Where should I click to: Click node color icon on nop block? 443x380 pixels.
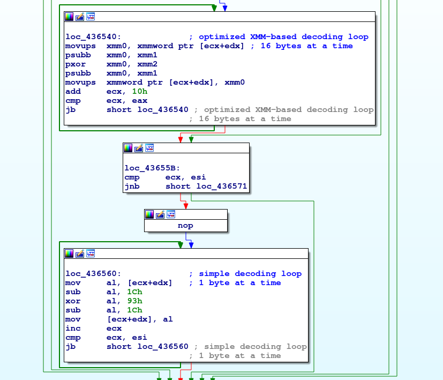149,214
